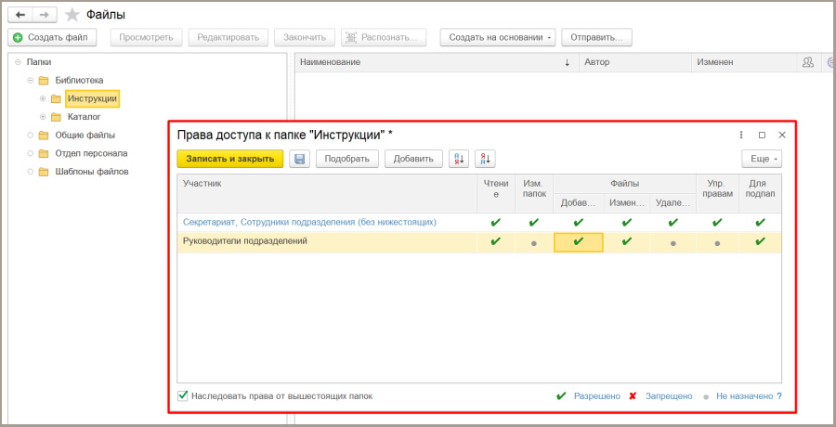Image resolution: width=836 pixels, height=427 pixels.
Task: Toggle Изм. папок right for Руководители подразделений
Action: (534, 242)
